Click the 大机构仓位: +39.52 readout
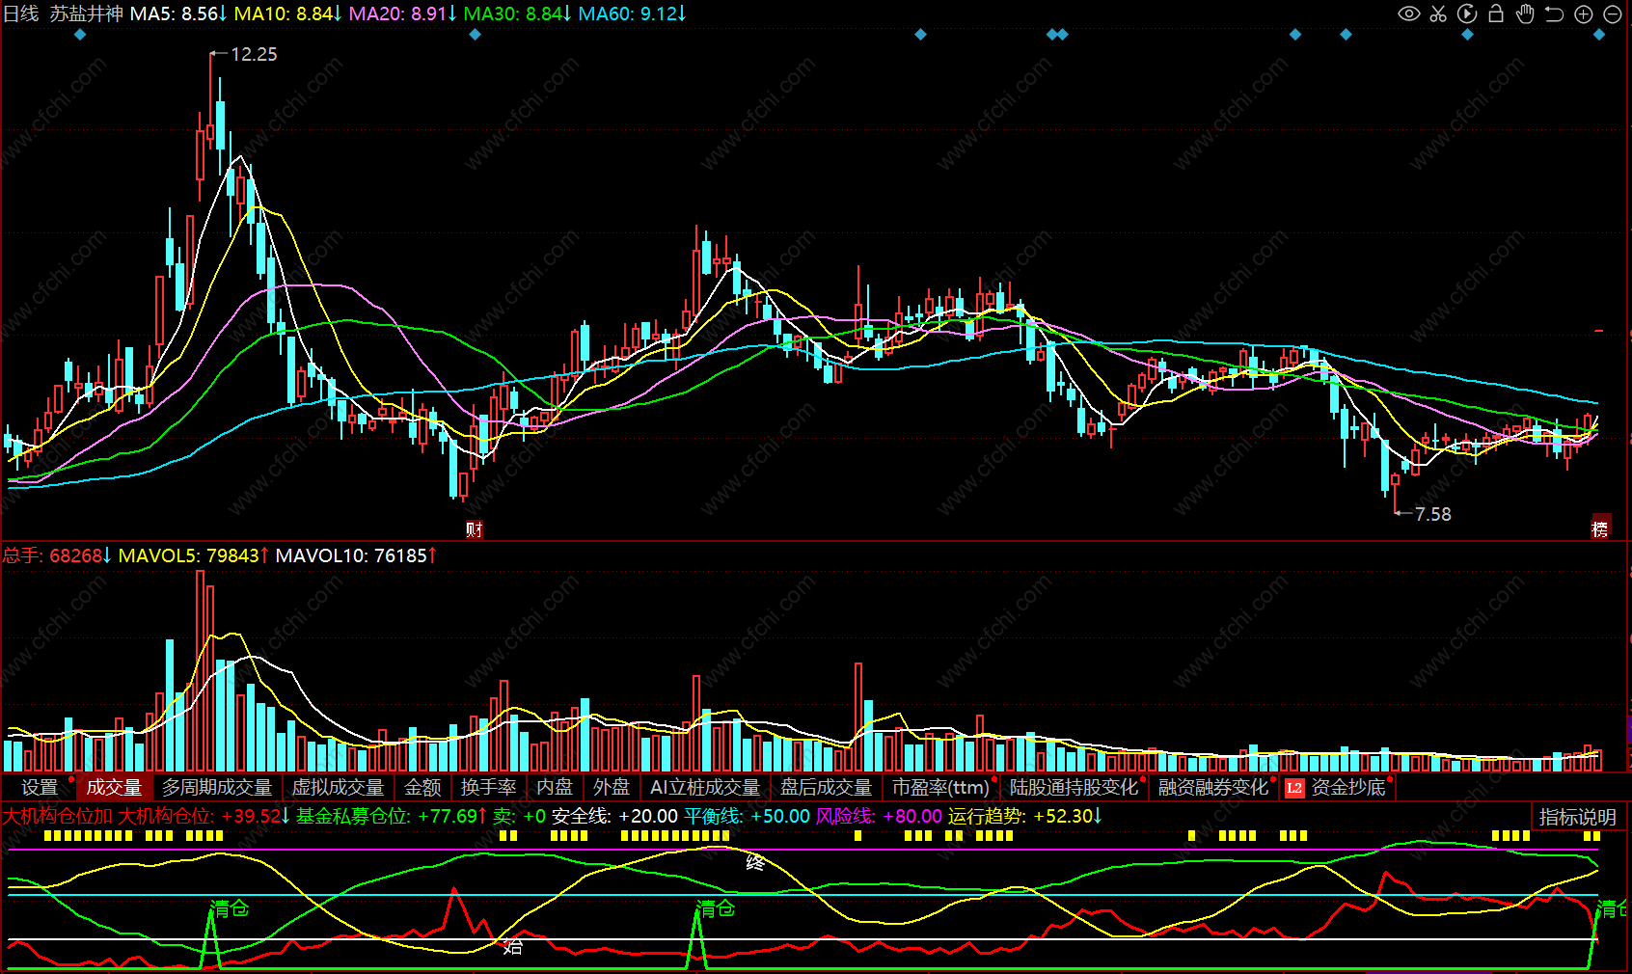The image size is (1632, 974). 204,816
